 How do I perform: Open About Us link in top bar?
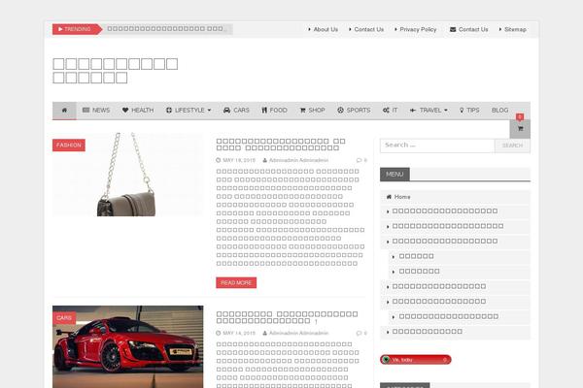(324, 29)
